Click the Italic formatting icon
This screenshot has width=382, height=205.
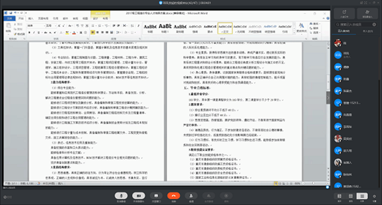[x=34, y=33]
